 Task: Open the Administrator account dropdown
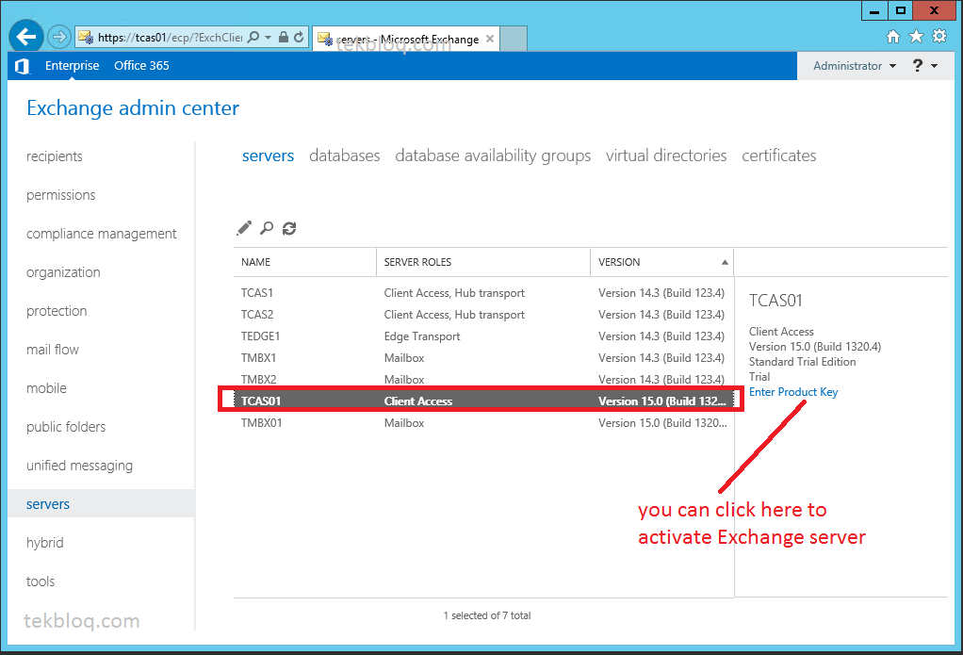point(855,66)
